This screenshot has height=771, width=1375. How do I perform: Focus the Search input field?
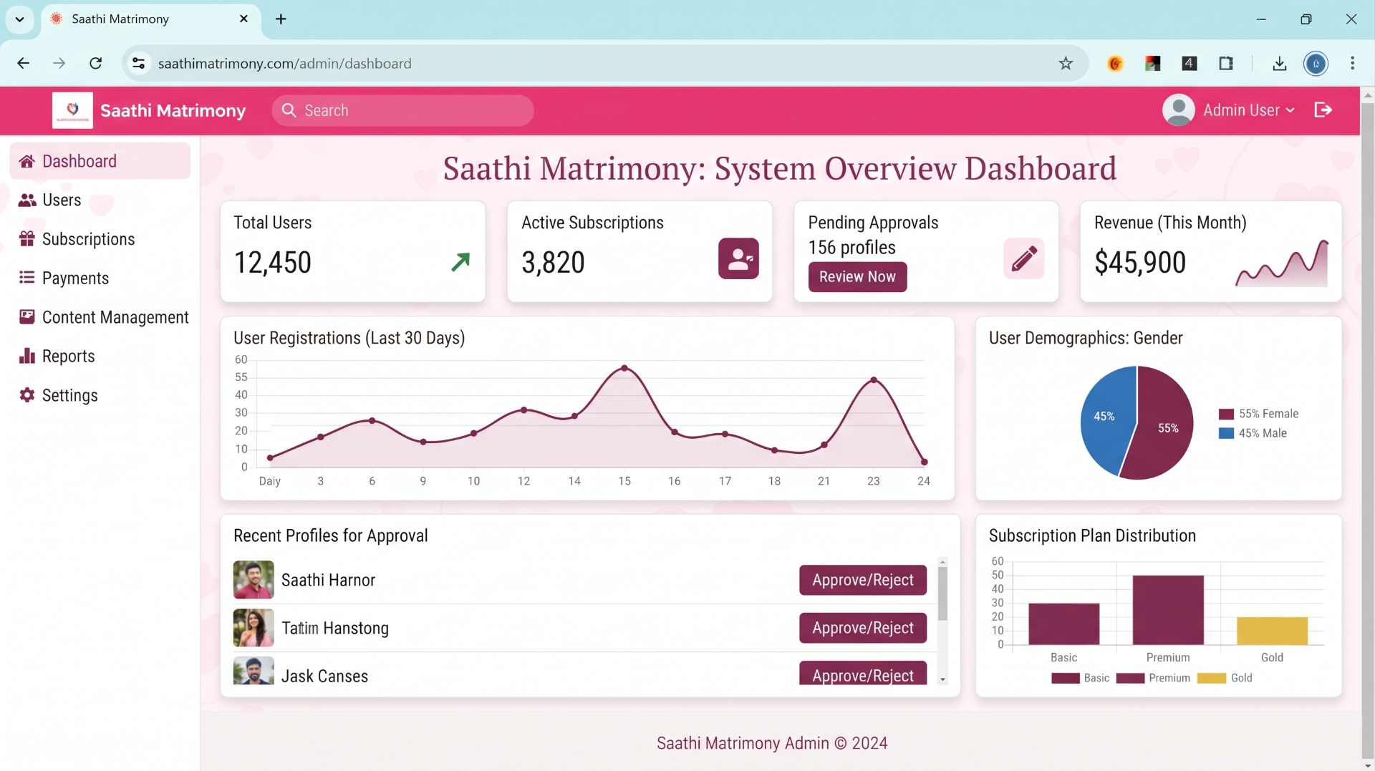pos(402,110)
